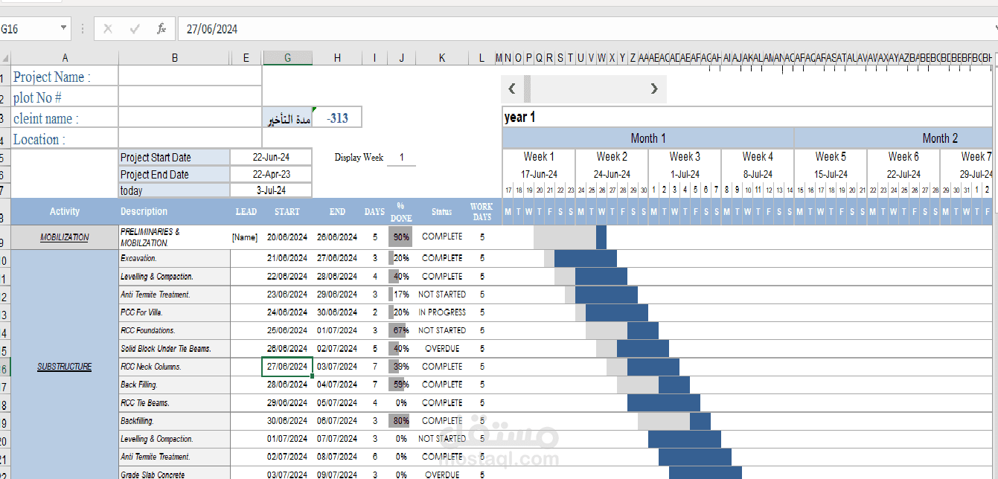Click the '[Name]' lead cell
Screen dimensions: 998x479
click(245, 237)
